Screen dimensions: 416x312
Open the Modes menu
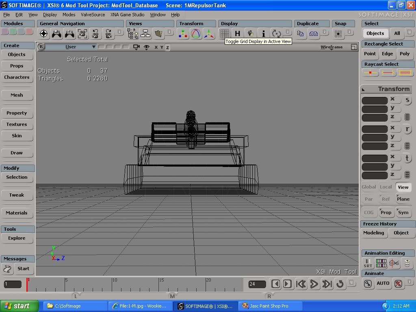(69, 15)
